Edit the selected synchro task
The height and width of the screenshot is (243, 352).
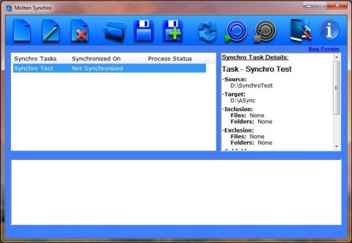click(x=51, y=31)
